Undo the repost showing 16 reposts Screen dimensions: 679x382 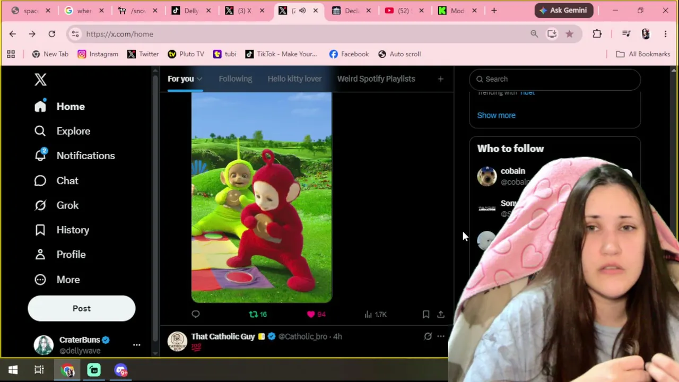pos(258,314)
